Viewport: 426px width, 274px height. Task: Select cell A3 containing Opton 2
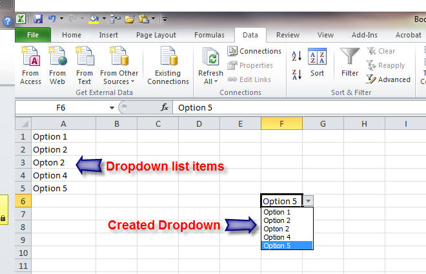63,162
